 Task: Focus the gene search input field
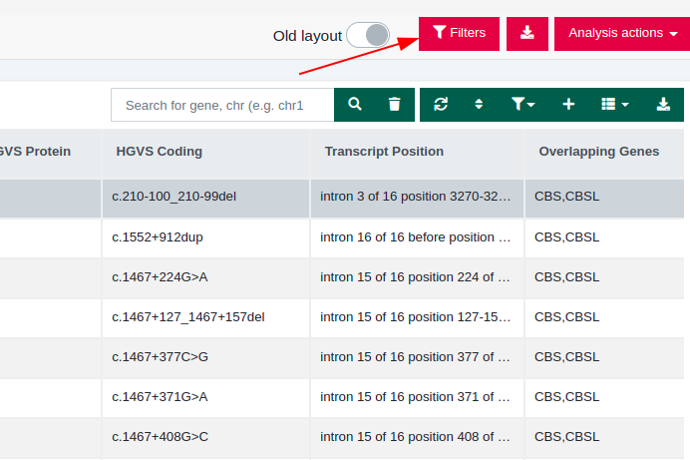pos(222,105)
